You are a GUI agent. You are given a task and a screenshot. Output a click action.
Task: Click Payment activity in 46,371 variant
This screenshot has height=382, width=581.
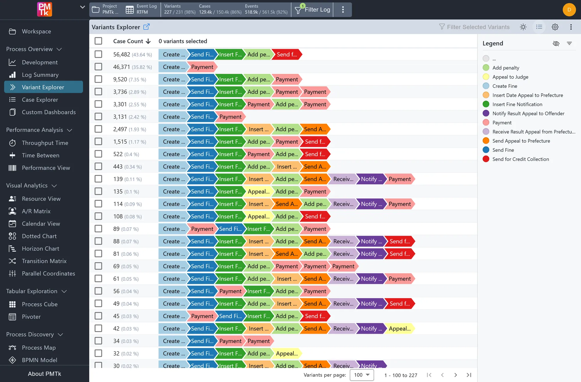pyautogui.click(x=202, y=67)
